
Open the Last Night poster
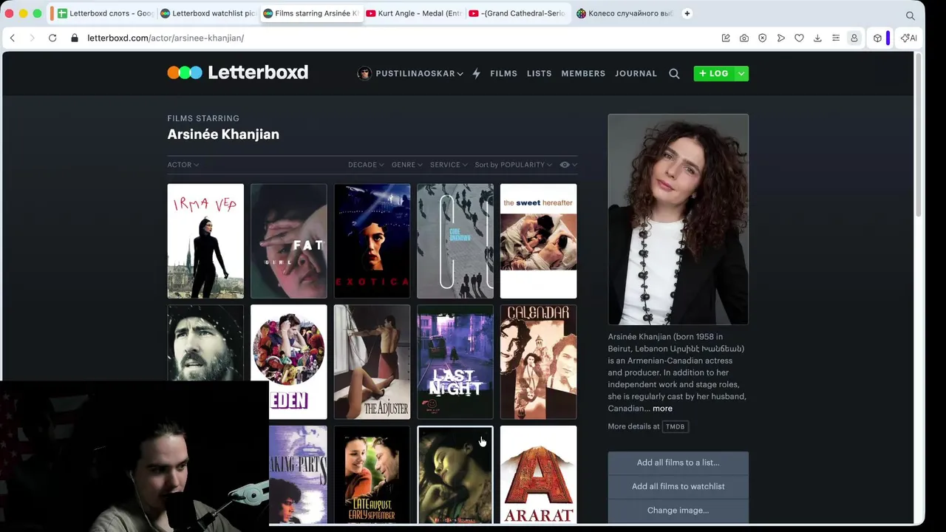[x=455, y=362]
